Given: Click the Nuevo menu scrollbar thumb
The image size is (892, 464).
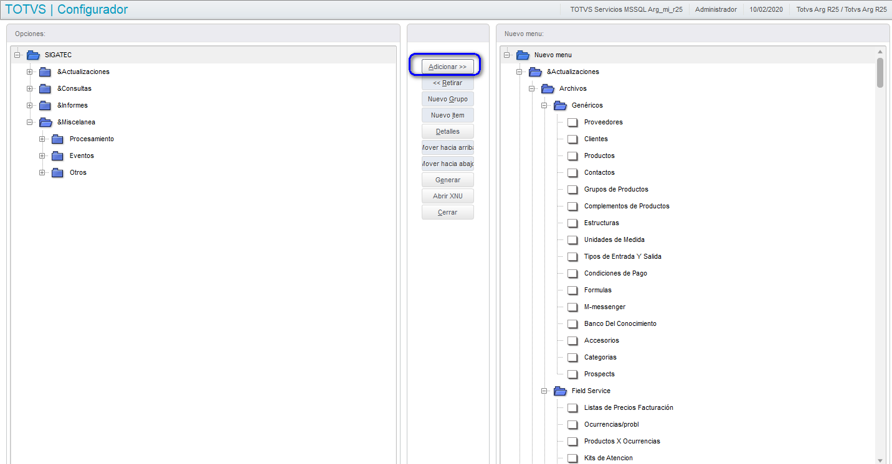Looking at the screenshot, I should point(880,72).
